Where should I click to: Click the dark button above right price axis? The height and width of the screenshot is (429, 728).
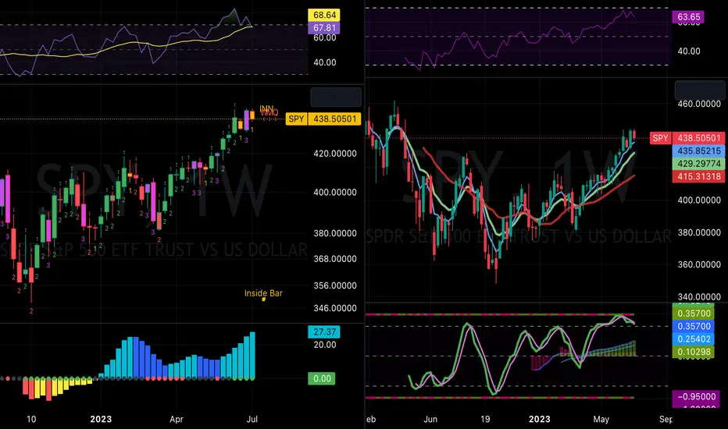pos(700,90)
